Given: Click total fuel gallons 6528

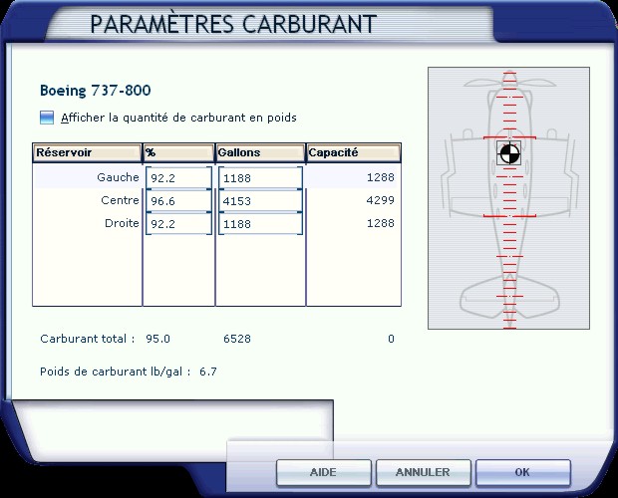Looking at the screenshot, I should tap(237, 339).
